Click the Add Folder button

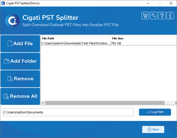coord(20,61)
